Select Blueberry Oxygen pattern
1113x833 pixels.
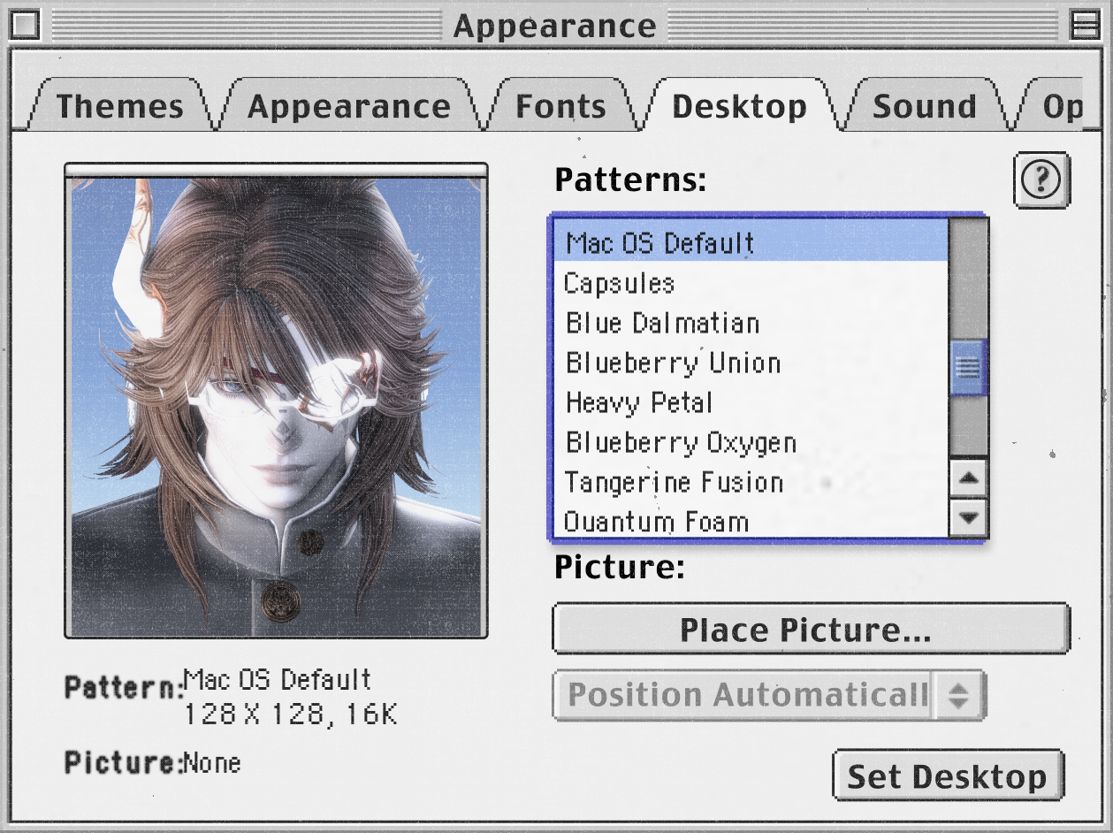(751, 442)
